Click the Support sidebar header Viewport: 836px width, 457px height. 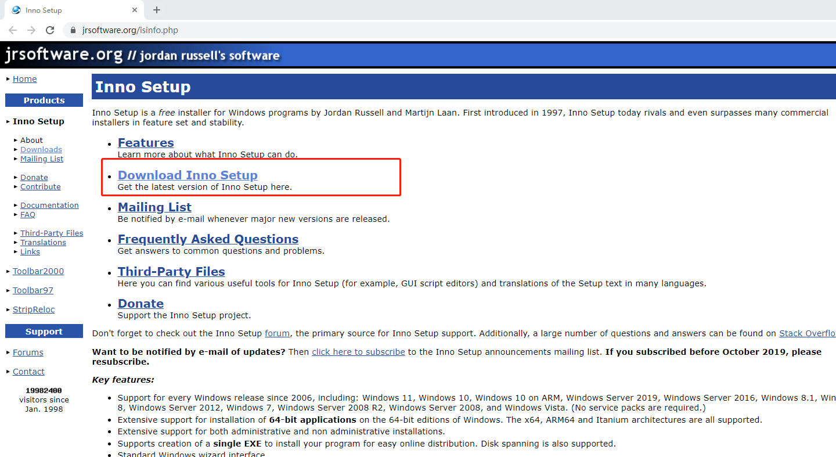pyautogui.click(x=44, y=332)
